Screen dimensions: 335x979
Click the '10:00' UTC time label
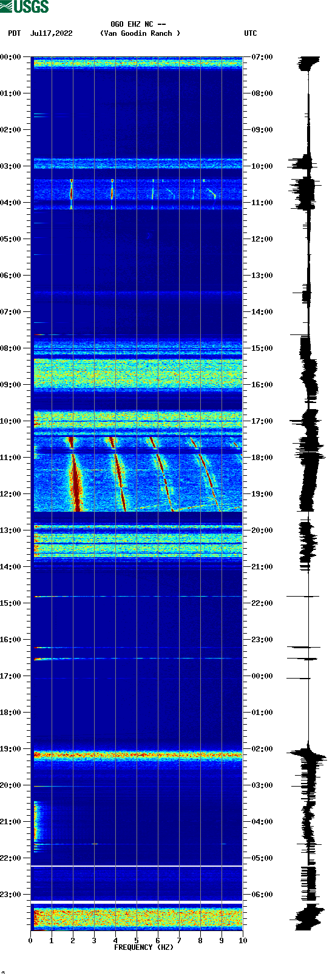(x=262, y=166)
